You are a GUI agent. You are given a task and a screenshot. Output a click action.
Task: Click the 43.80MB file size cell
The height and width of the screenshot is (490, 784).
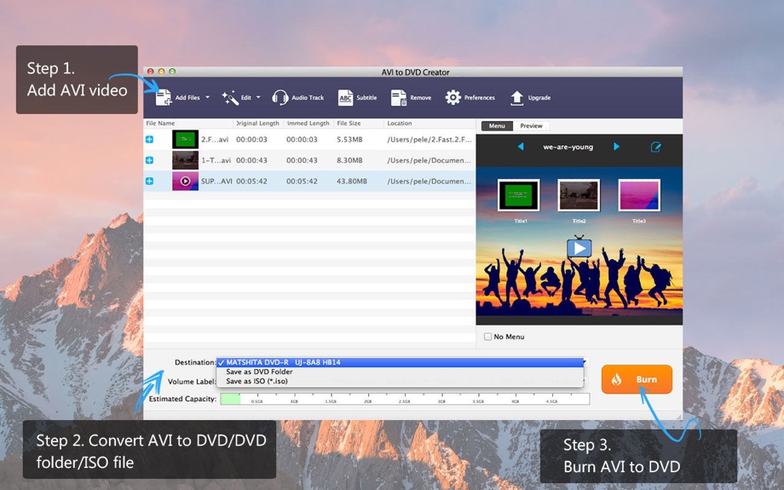click(x=351, y=181)
